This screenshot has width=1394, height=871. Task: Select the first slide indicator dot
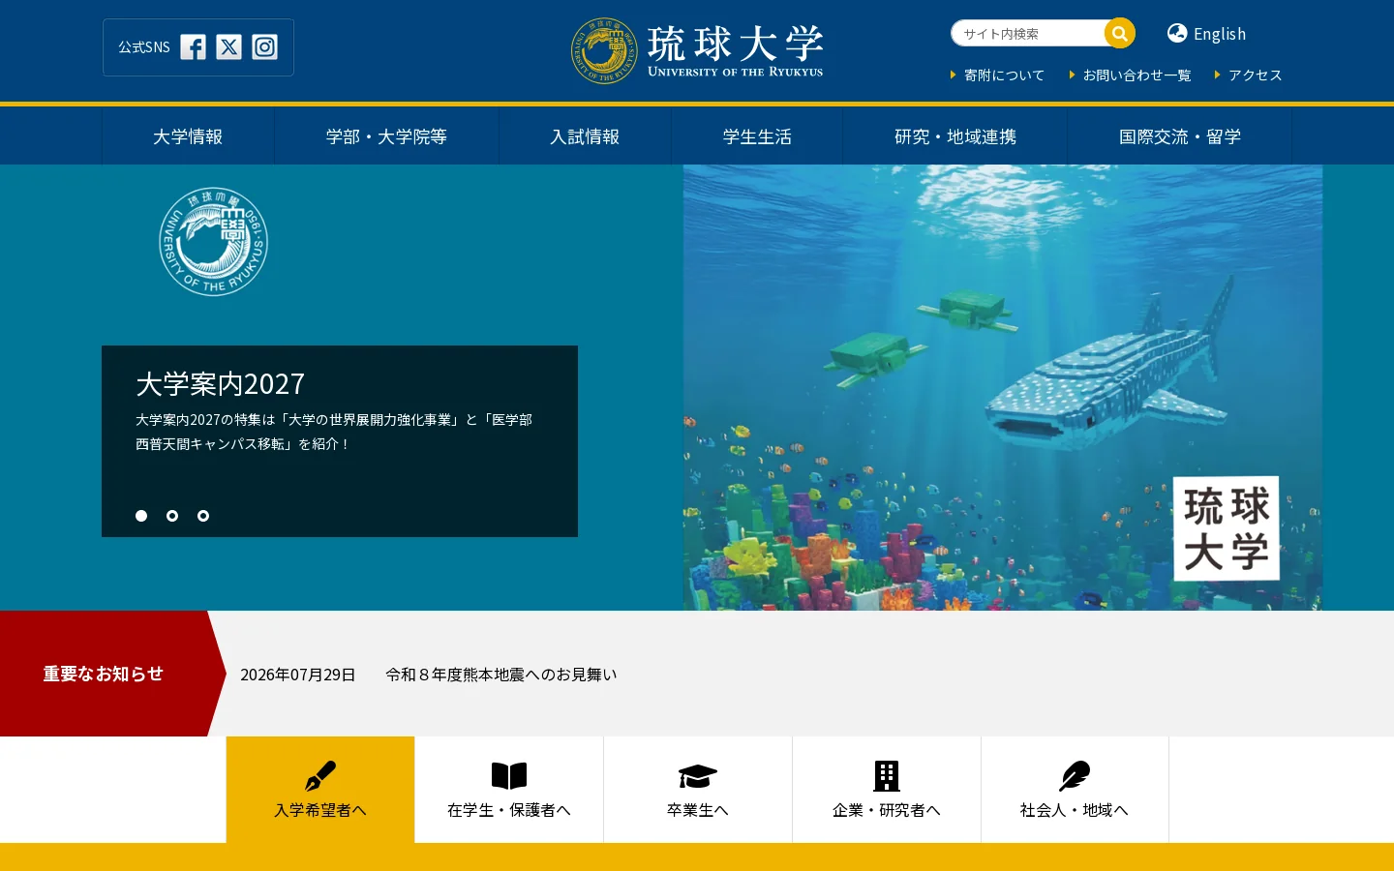[141, 516]
